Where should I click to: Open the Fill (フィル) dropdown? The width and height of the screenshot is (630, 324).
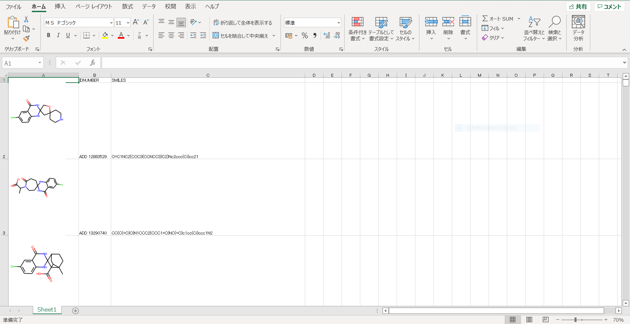[493, 28]
